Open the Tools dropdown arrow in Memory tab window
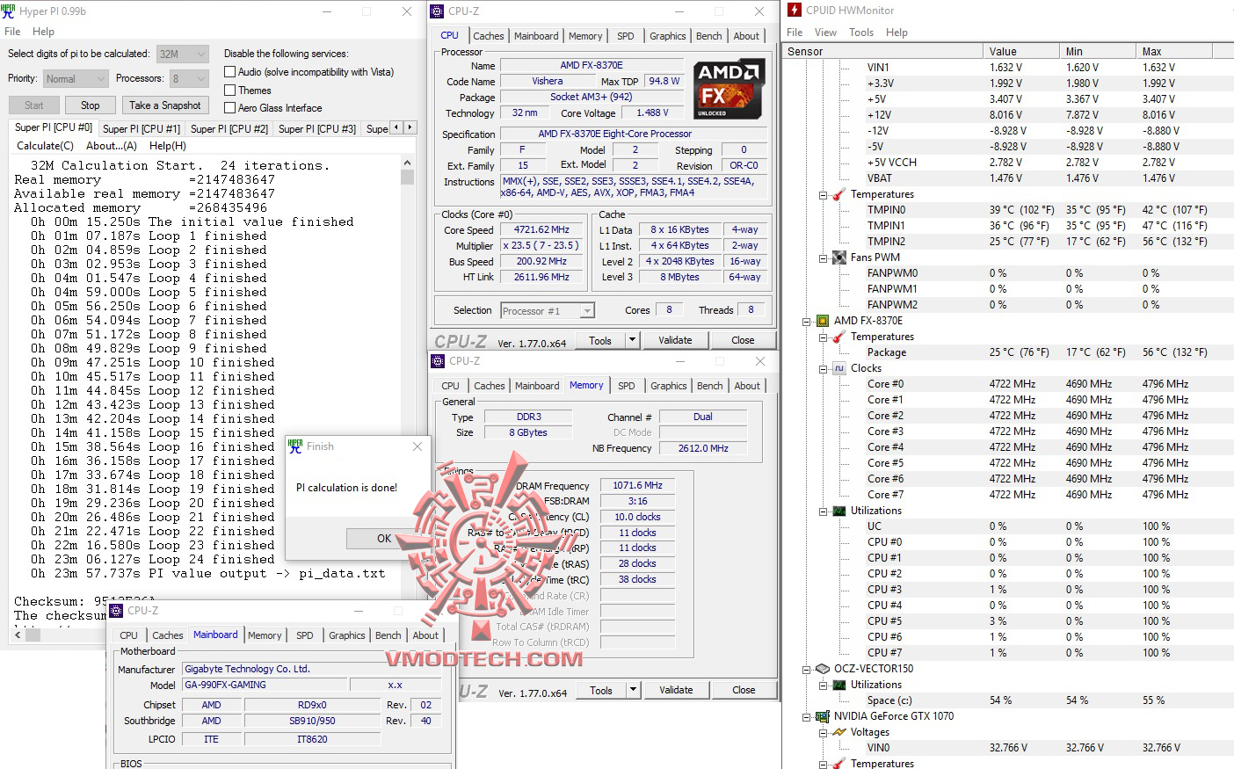 [x=632, y=690]
